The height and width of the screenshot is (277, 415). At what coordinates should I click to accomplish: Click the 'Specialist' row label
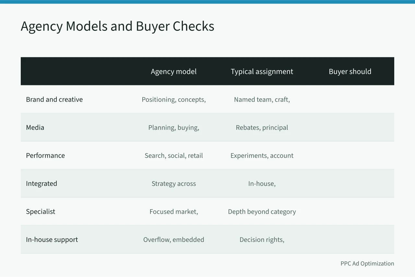[x=41, y=211]
